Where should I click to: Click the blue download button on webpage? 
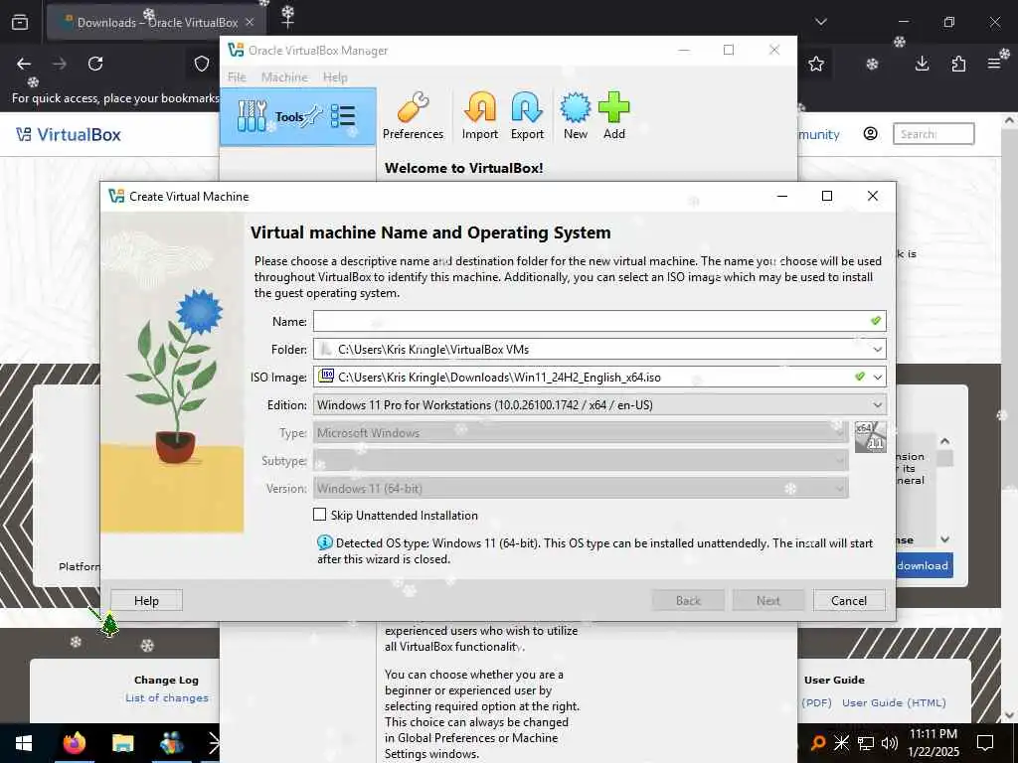pyautogui.click(x=924, y=565)
